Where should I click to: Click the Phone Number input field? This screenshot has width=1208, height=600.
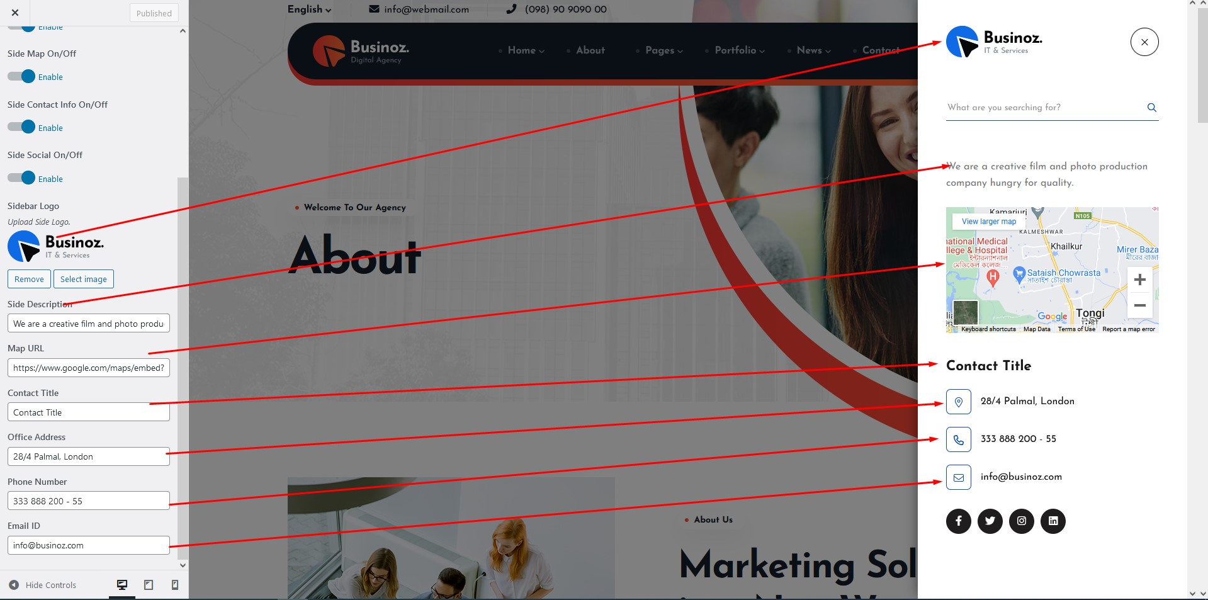[x=88, y=501]
